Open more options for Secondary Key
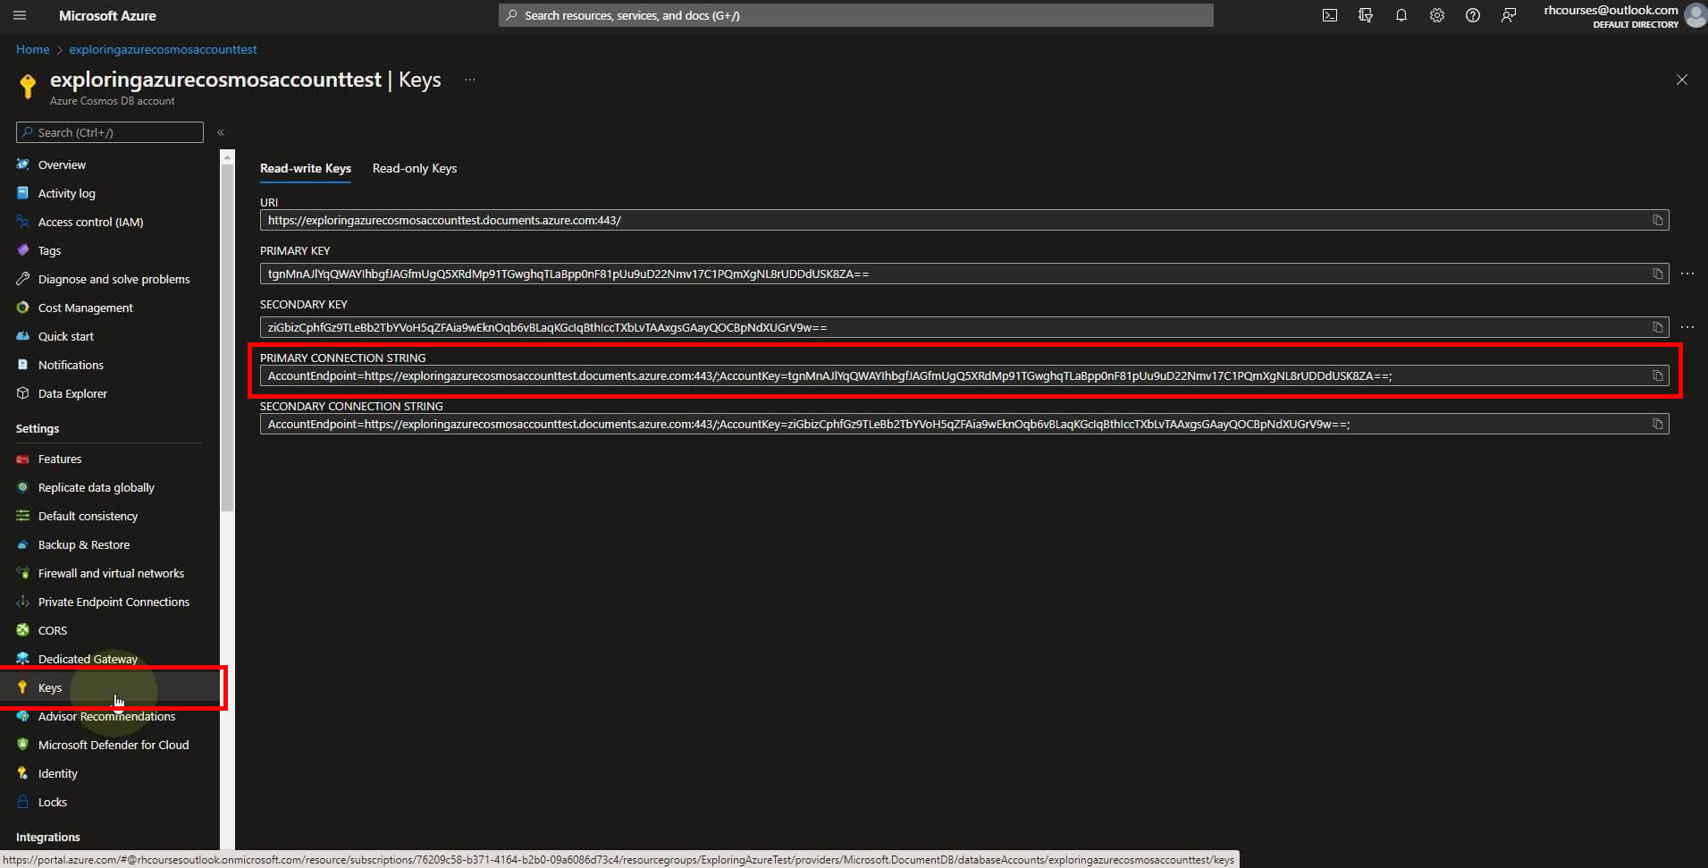The width and height of the screenshot is (1708, 868). 1687,327
